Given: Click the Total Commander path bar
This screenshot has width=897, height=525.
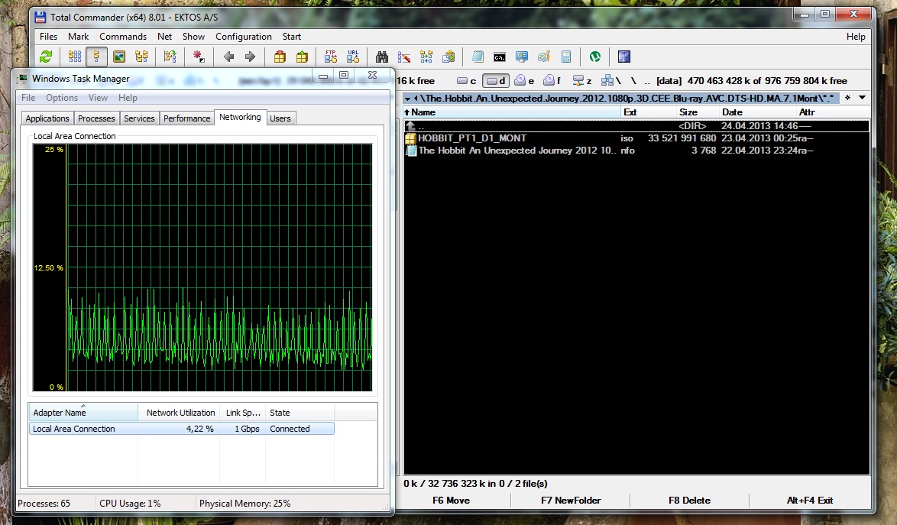Looking at the screenshot, I should [620, 99].
